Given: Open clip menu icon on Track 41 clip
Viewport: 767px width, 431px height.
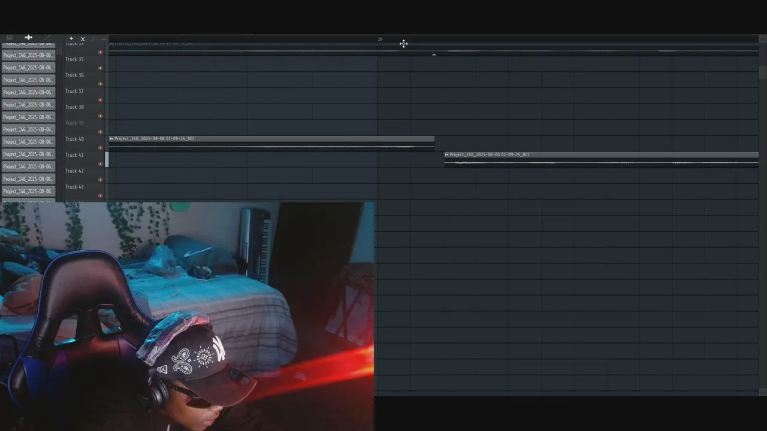Looking at the screenshot, I should pyautogui.click(x=446, y=154).
